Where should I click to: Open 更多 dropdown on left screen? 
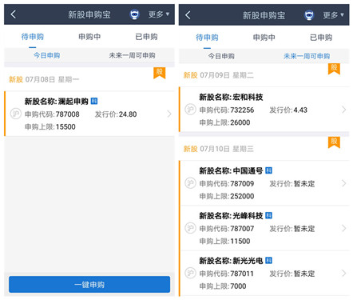159,14
